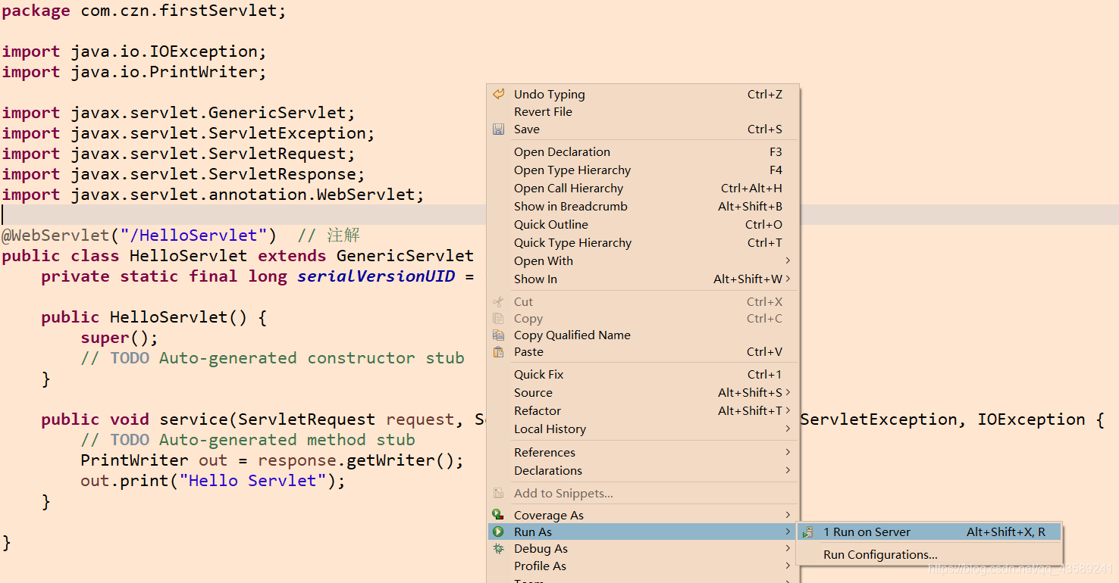Click the response.getWriter() statement
Image resolution: width=1119 pixels, height=583 pixels.
click(271, 461)
